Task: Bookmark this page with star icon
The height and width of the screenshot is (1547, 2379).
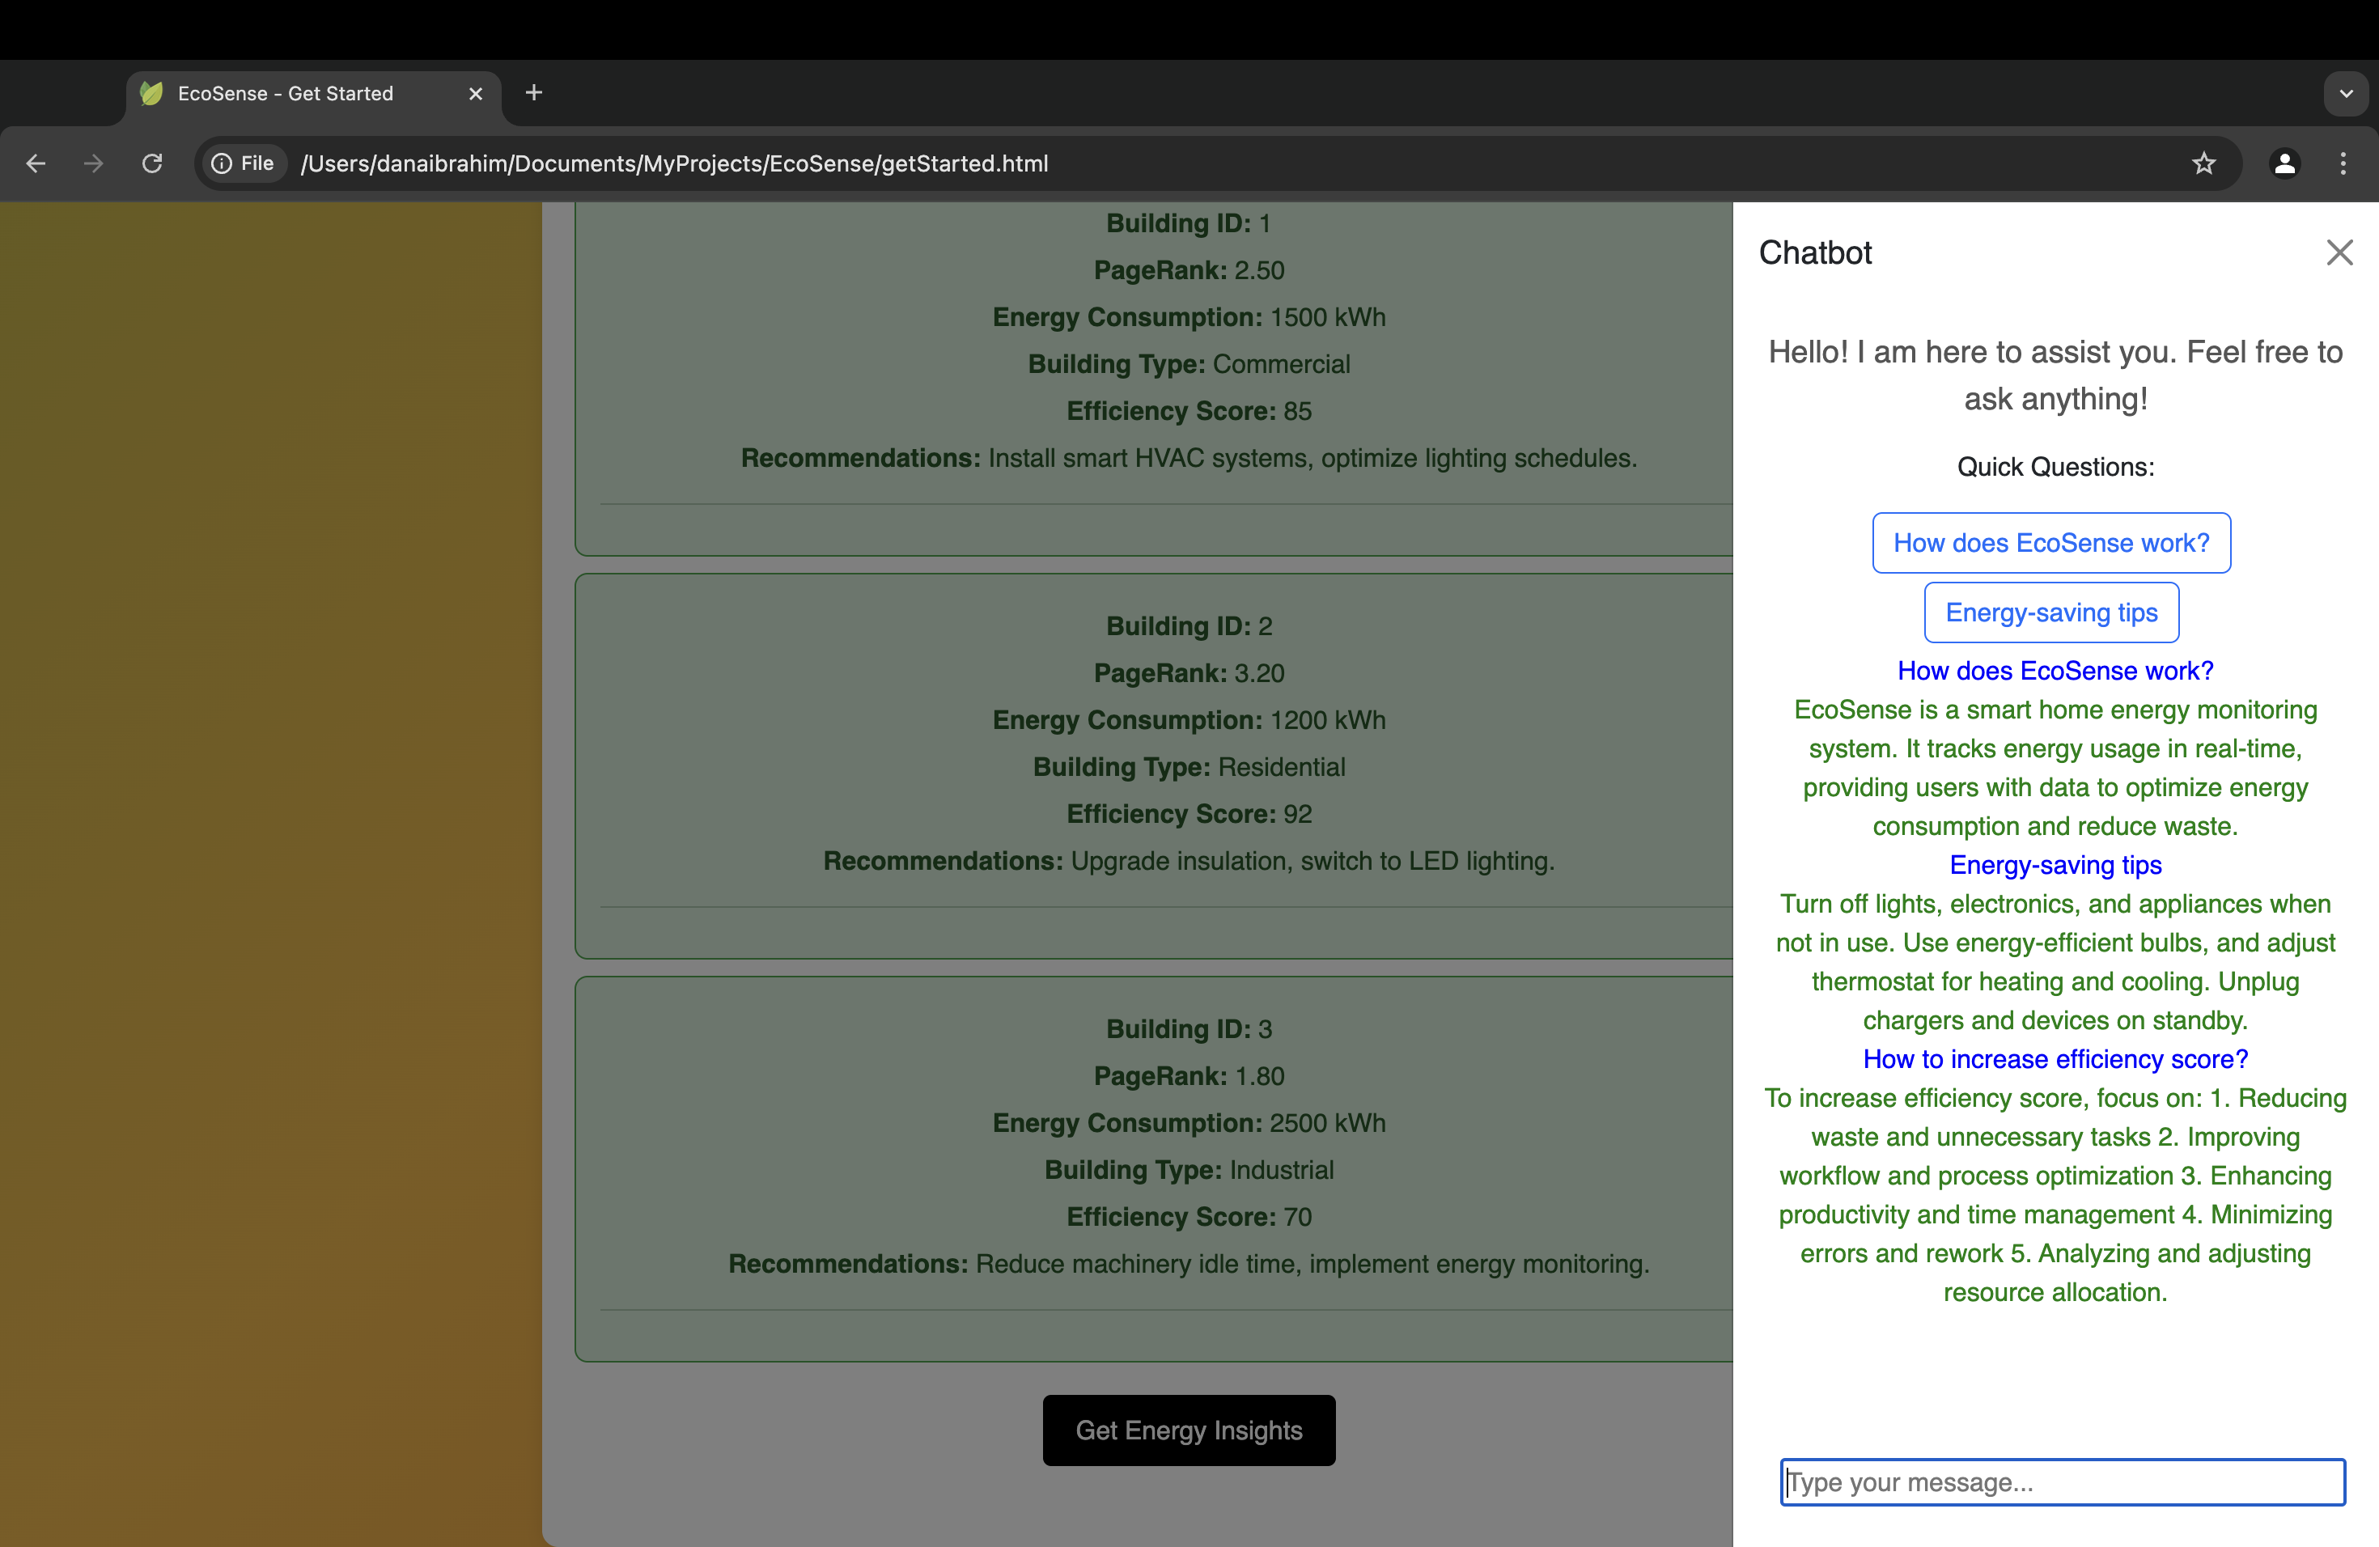Action: coord(2203,163)
